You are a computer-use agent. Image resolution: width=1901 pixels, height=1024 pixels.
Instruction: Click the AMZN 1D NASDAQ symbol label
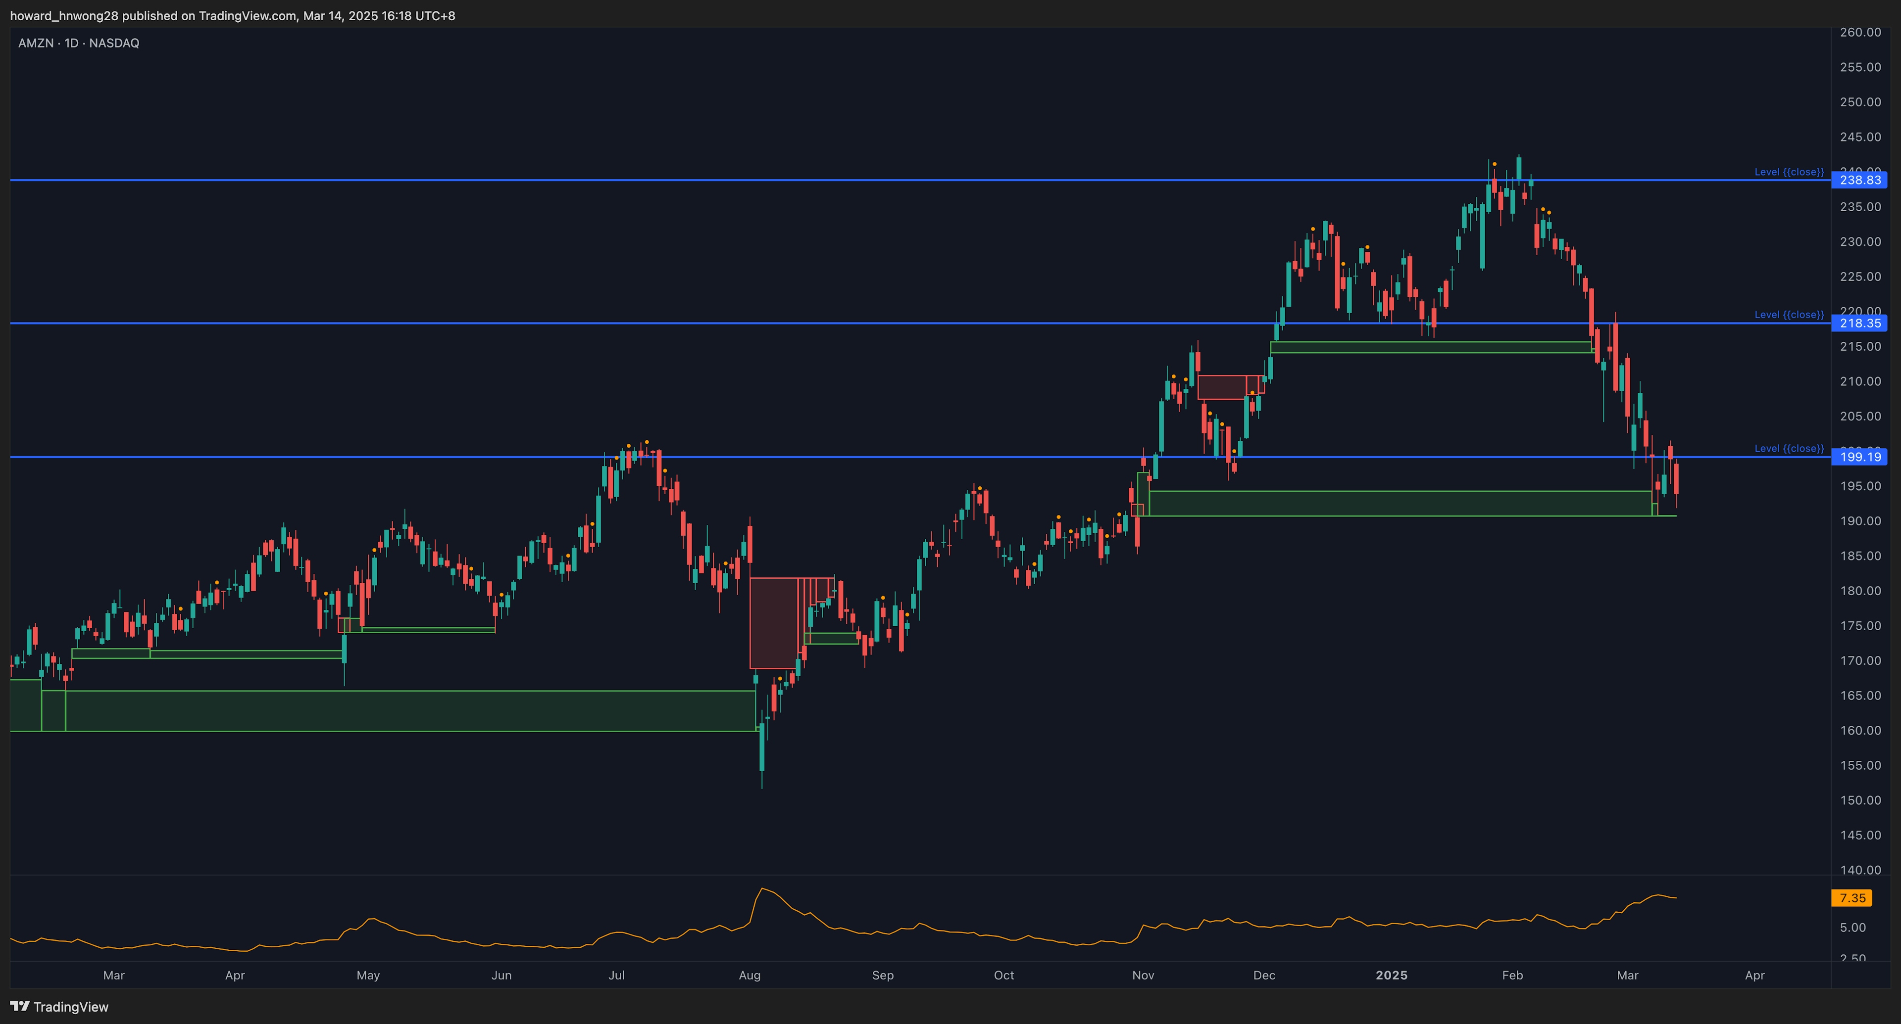pos(78,44)
